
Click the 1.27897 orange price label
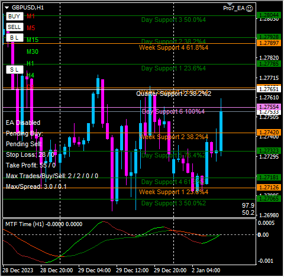(269, 43)
